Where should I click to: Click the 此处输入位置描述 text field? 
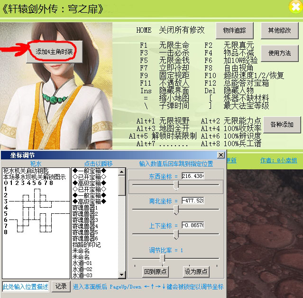[26, 287]
